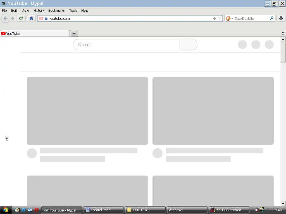
Task: Open the Downloads panel arrow button
Action: 281,18
